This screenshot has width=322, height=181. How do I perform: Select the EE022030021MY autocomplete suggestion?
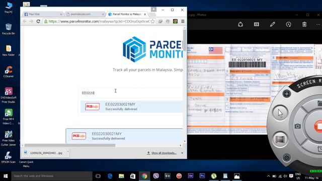pos(131,107)
